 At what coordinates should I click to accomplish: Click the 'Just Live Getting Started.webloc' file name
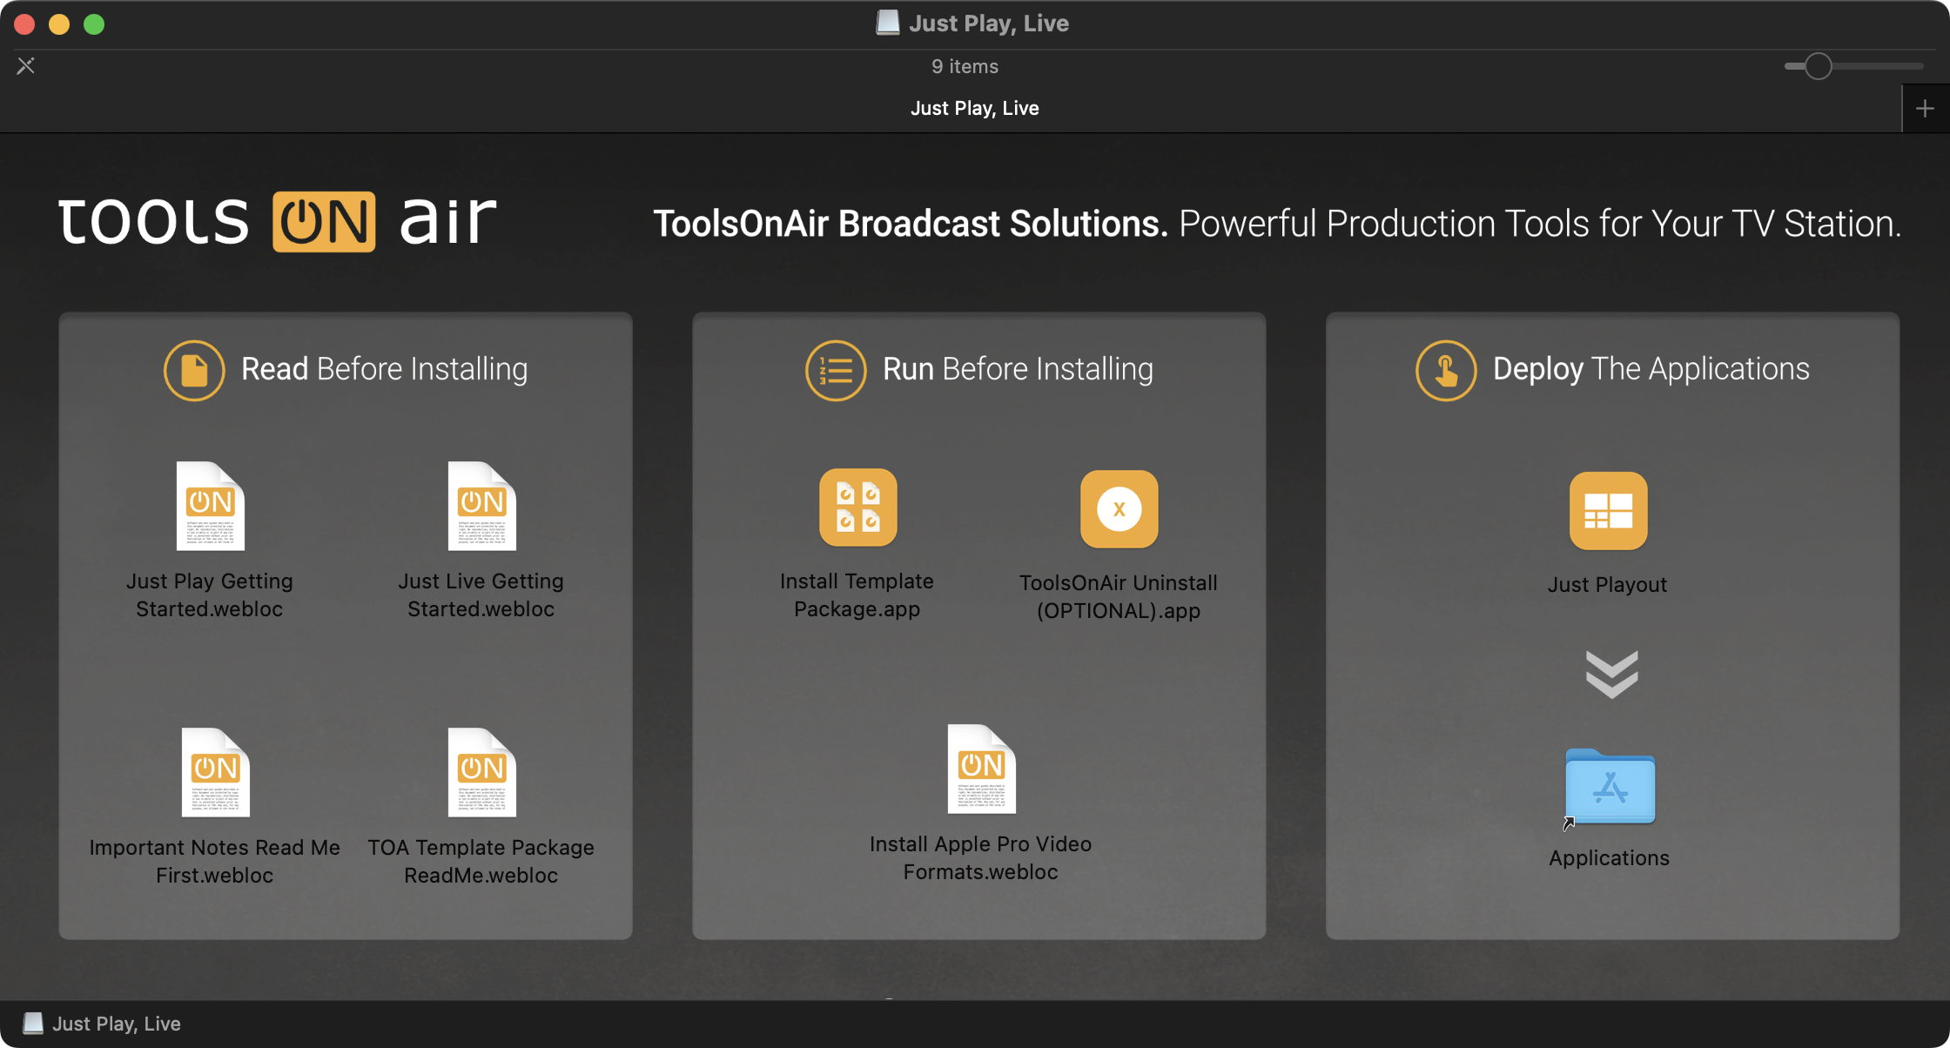point(481,595)
